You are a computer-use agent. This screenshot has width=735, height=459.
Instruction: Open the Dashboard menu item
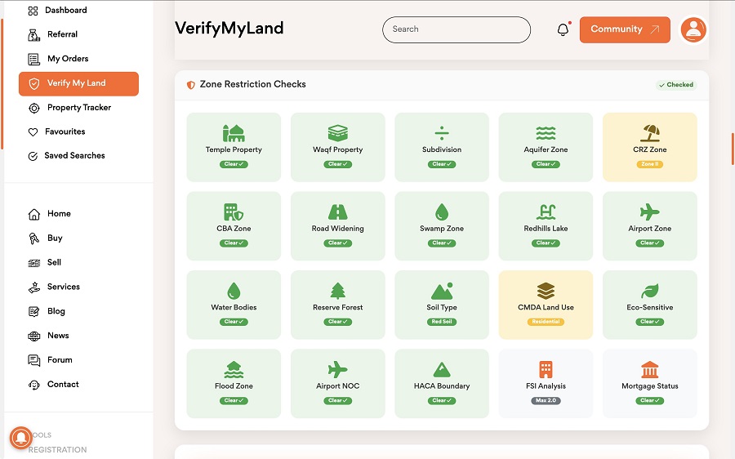pyautogui.click(x=65, y=11)
